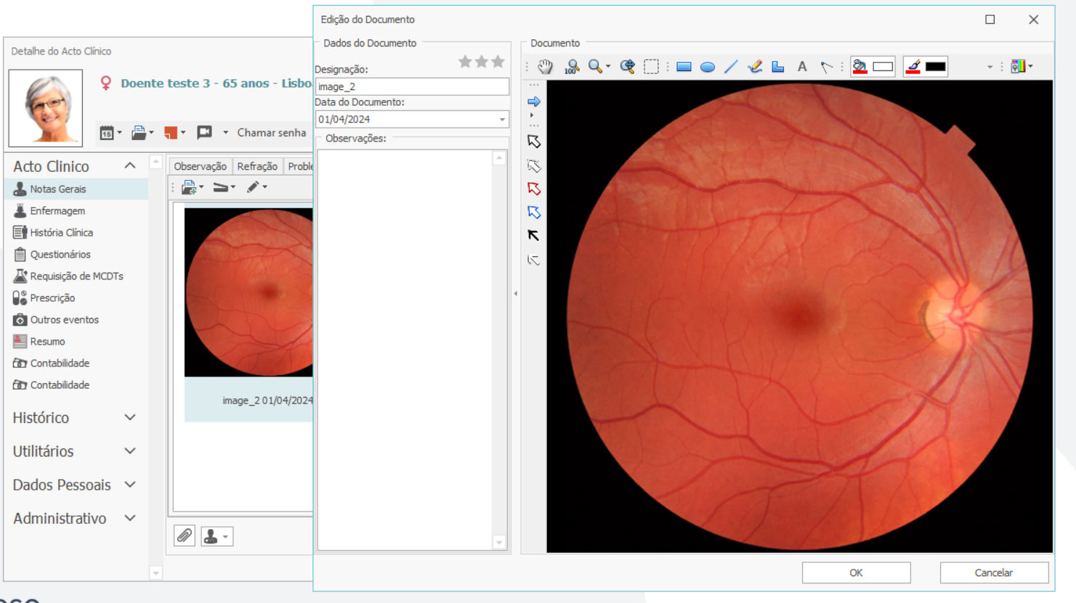Viewport: 1076px width, 603px height.
Task: Switch to the Refração tab
Action: pyautogui.click(x=257, y=166)
